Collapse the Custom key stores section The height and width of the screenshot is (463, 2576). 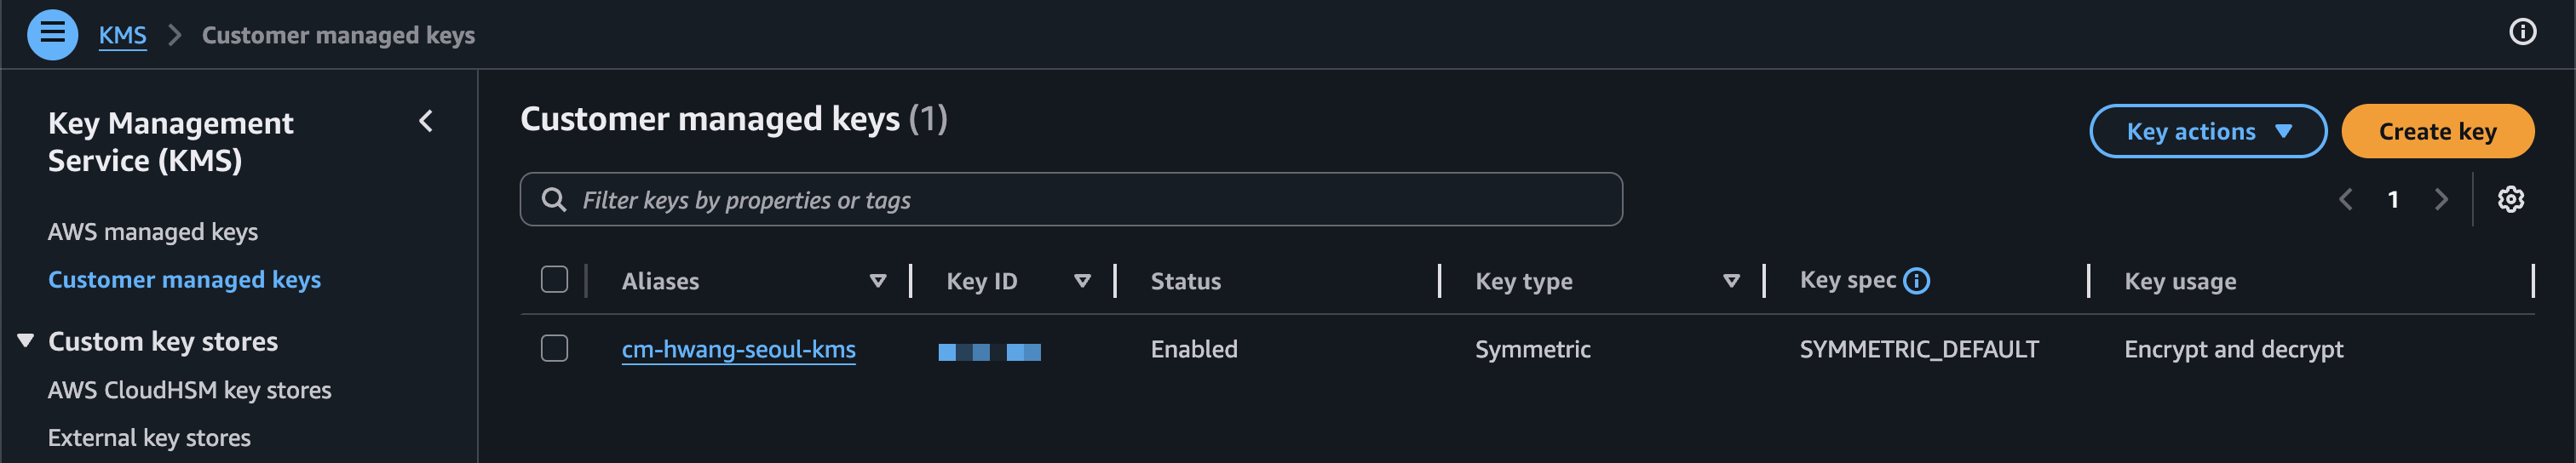(x=26, y=341)
